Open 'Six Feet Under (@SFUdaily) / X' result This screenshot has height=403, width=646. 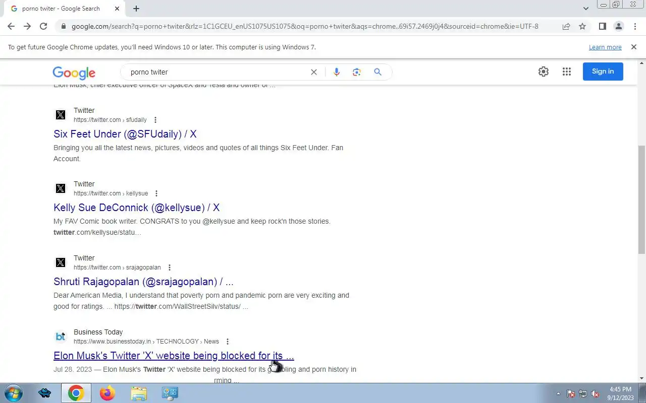(125, 134)
